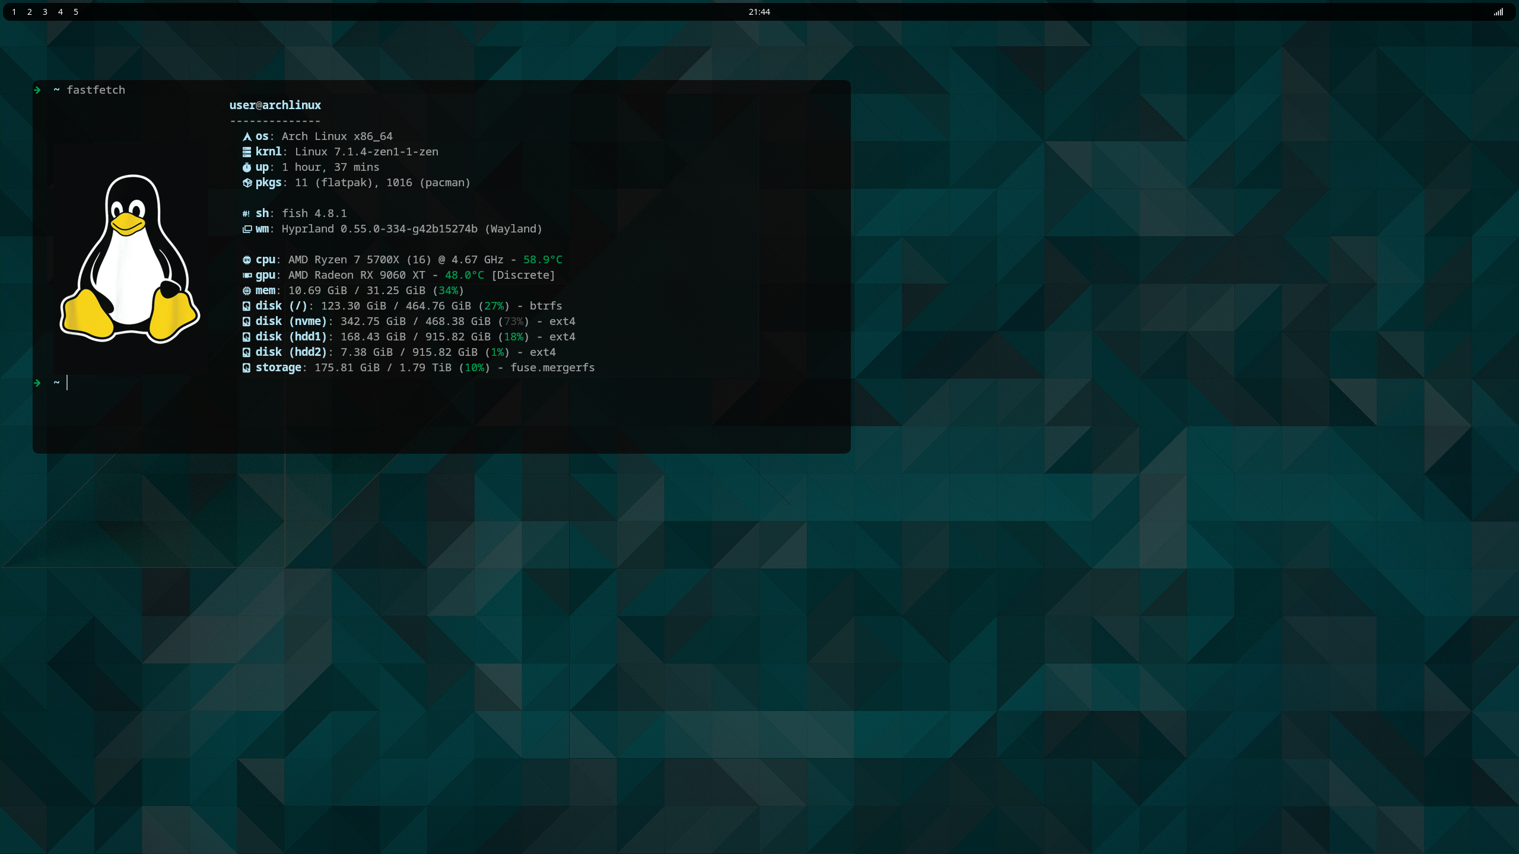1519x854 pixels.
Task: Switch to workspace 1
Action: tap(14, 12)
